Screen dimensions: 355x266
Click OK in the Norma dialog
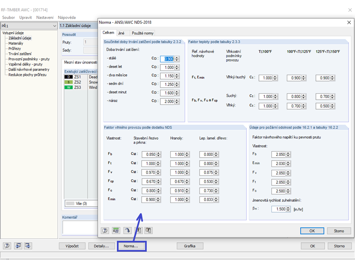pyautogui.click(x=312, y=231)
